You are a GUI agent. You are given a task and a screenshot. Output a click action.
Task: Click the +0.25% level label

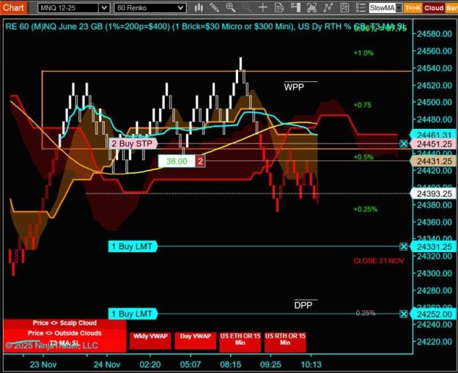click(x=366, y=209)
